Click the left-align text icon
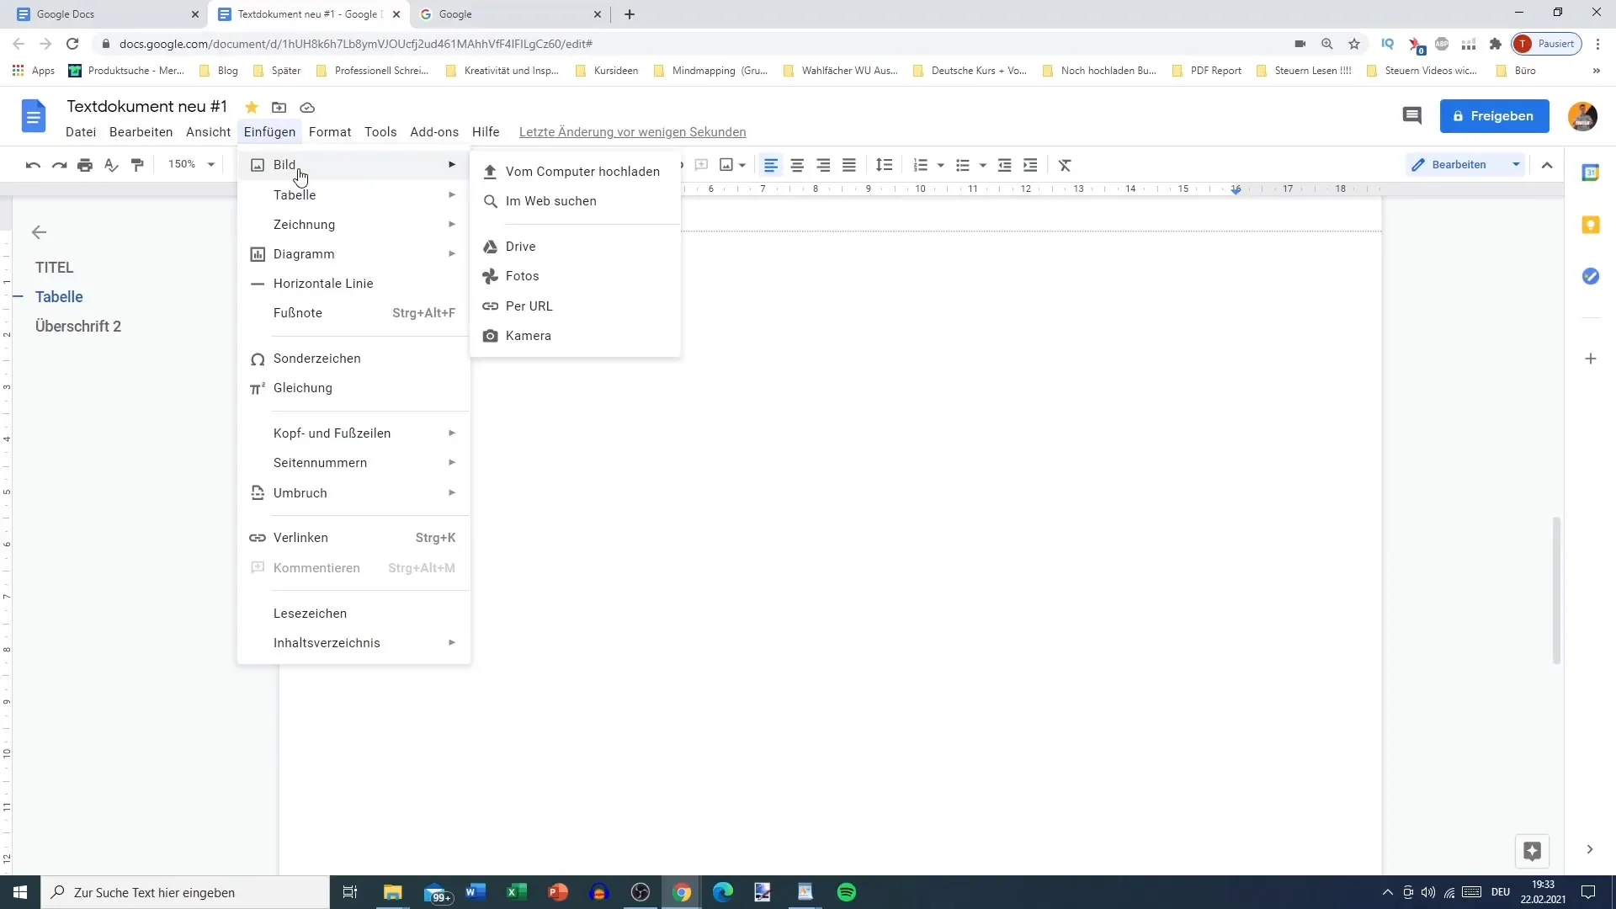Viewport: 1616px width, 909px height. [771, 164]
